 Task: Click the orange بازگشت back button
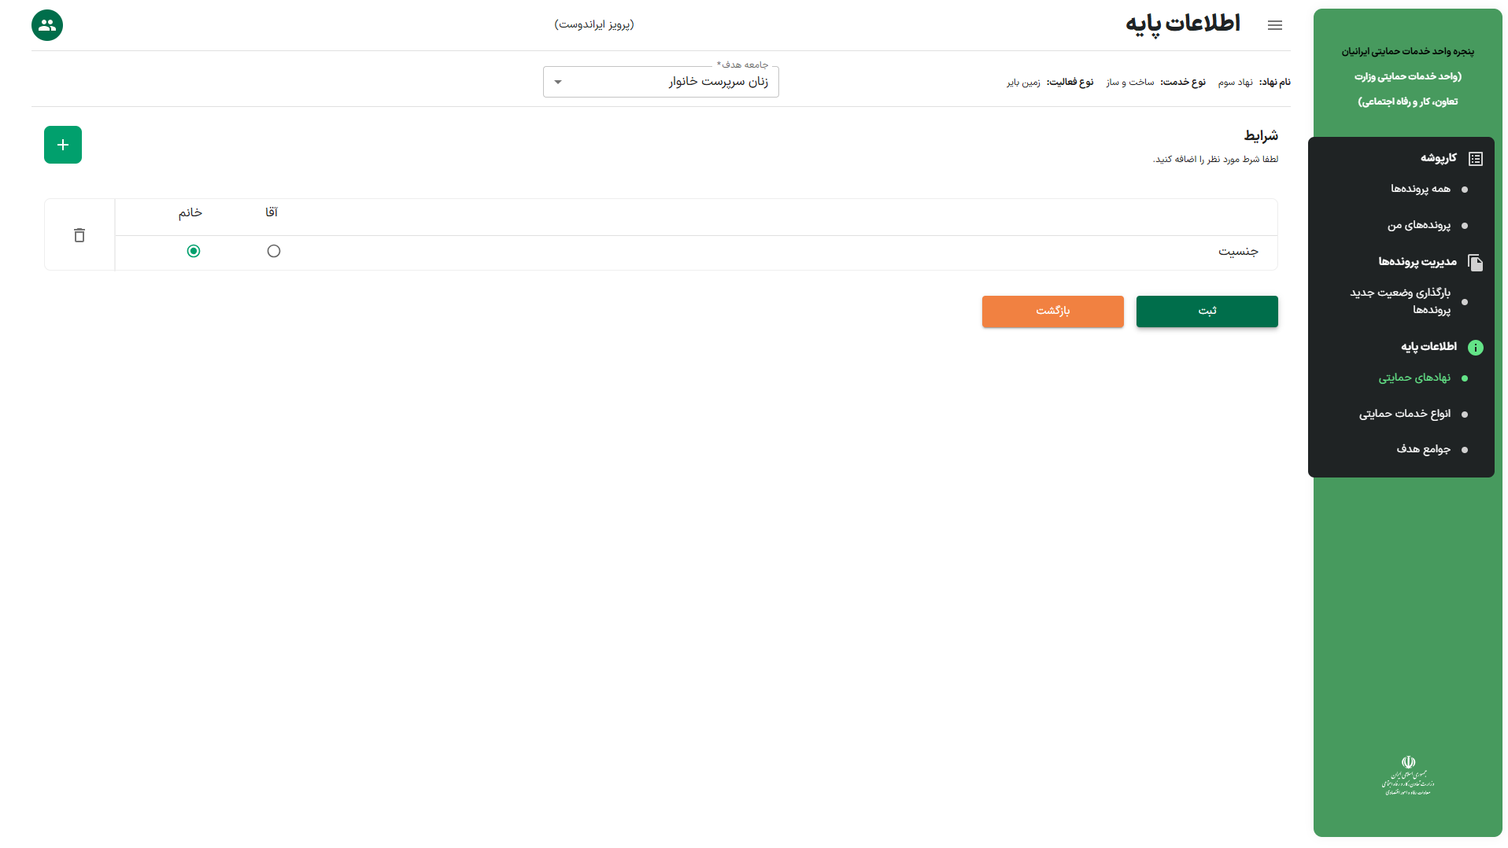pos(1052,312)
